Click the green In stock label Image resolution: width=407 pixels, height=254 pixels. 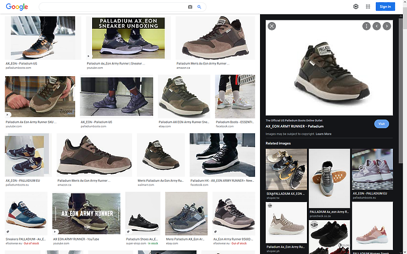pyautogui.click(x=153, y=244)
